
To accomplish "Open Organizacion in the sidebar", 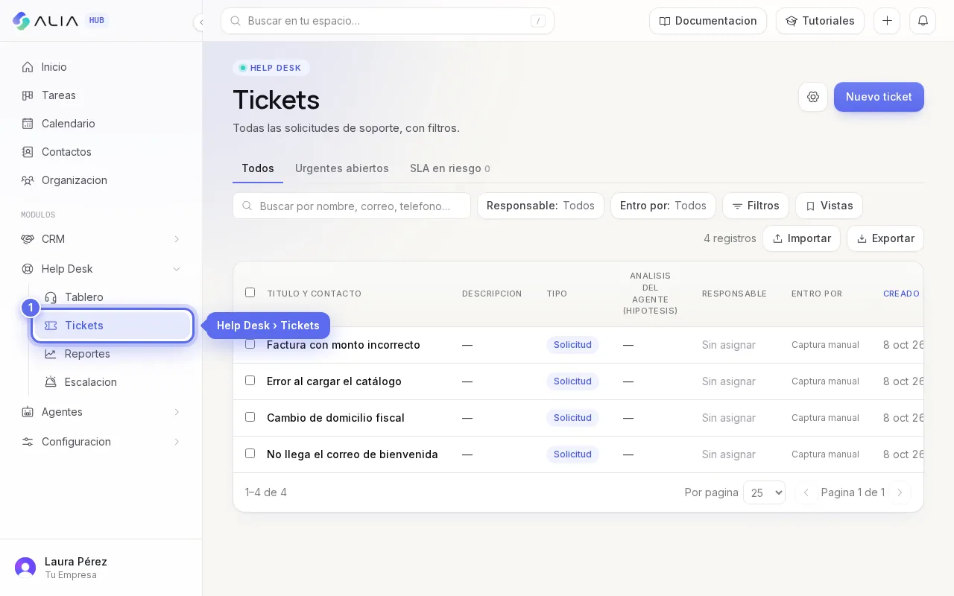I will (101, 180).
